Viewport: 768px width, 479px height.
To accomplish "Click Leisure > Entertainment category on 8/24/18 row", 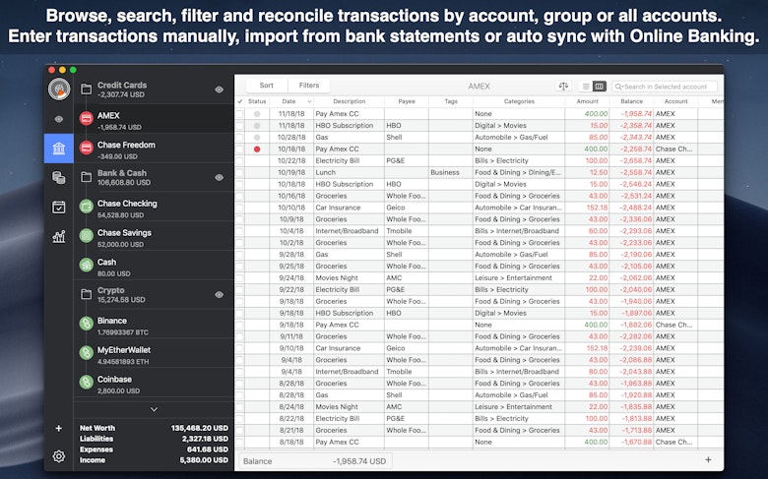I will [513, 406].
